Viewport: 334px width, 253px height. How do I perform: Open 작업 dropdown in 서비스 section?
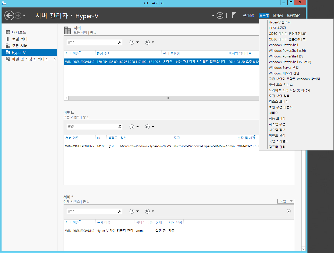tap(286, 201)
